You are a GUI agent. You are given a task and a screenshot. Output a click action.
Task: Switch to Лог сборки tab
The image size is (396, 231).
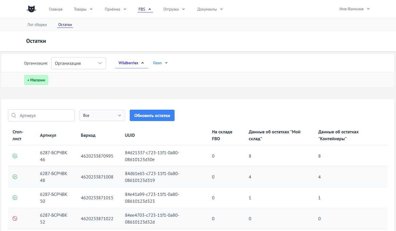click(x=37, y=25)
